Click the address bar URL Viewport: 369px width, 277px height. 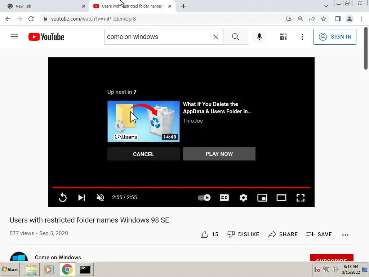click(x=93, y=19)
